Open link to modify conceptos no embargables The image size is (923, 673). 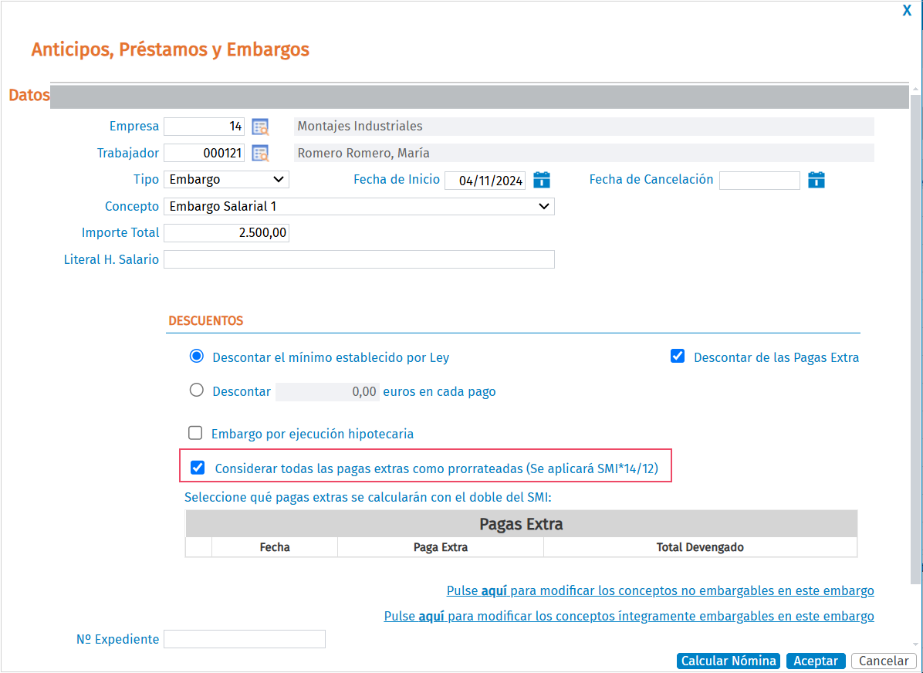pyautogui.click(x=660, y=591)
